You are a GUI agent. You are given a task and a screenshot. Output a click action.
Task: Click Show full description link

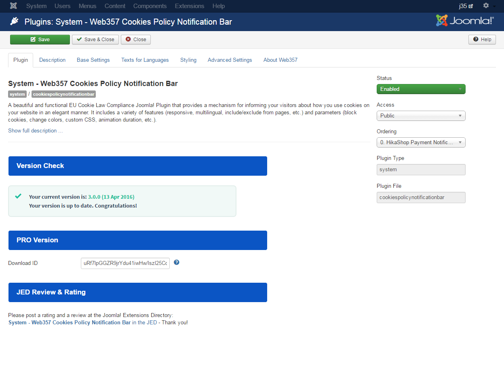(36, 130)
